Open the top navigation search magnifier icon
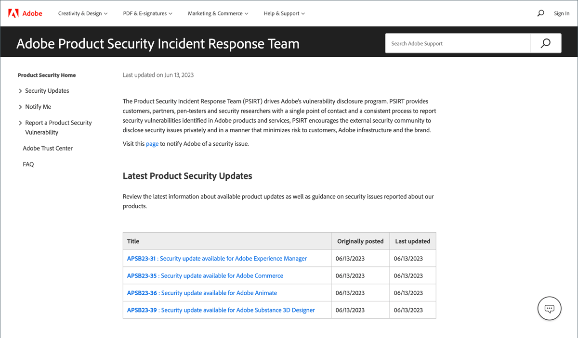This screenshot has height=338, width=578. [x=540, y=13]
